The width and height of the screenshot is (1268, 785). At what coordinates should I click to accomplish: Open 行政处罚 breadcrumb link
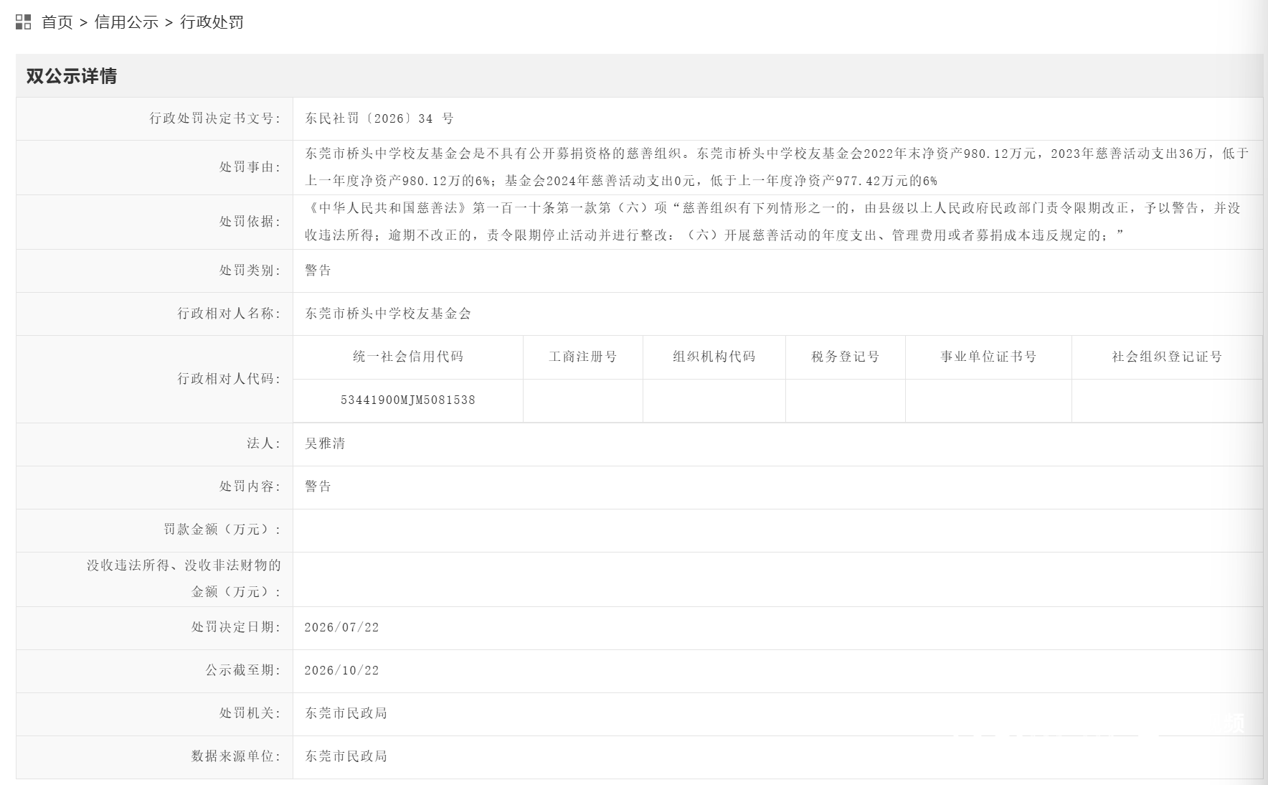(212, 22)
